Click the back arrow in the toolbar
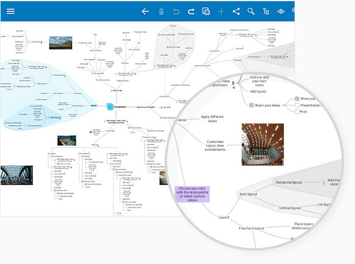This screenshot has height=264, width=355. (145, 12)
